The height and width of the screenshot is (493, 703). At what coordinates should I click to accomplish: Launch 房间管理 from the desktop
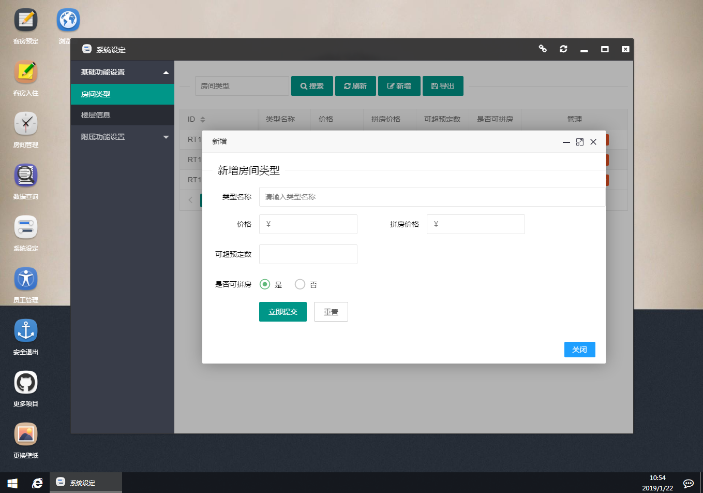[26, 124]
